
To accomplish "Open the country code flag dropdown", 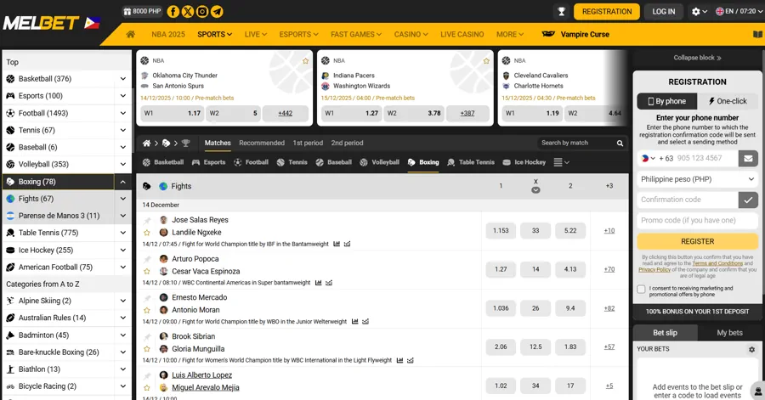I will pyautogui.click(x=648, y=158).
